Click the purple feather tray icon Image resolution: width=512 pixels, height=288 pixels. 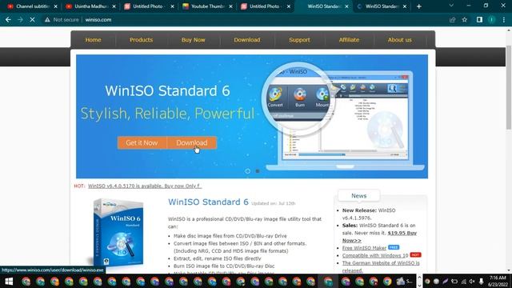point(445,281)
